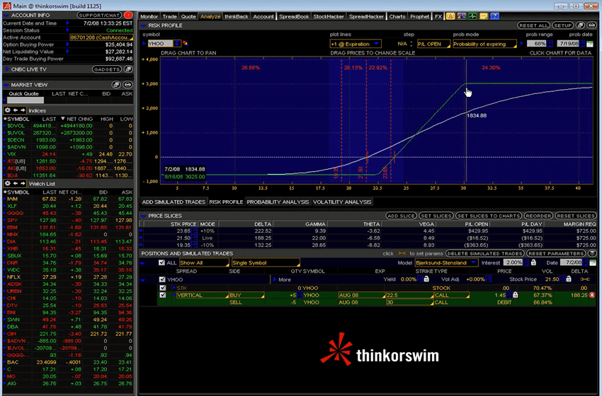The height and width of the screenshot is (396, 602).
Task: Toggle the lock beside Yield 0.00%
Action: (426, 279)
